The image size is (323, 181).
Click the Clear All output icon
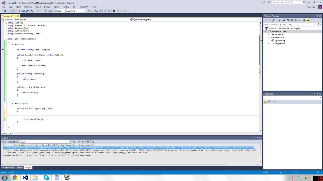click(x=88, y=142)
